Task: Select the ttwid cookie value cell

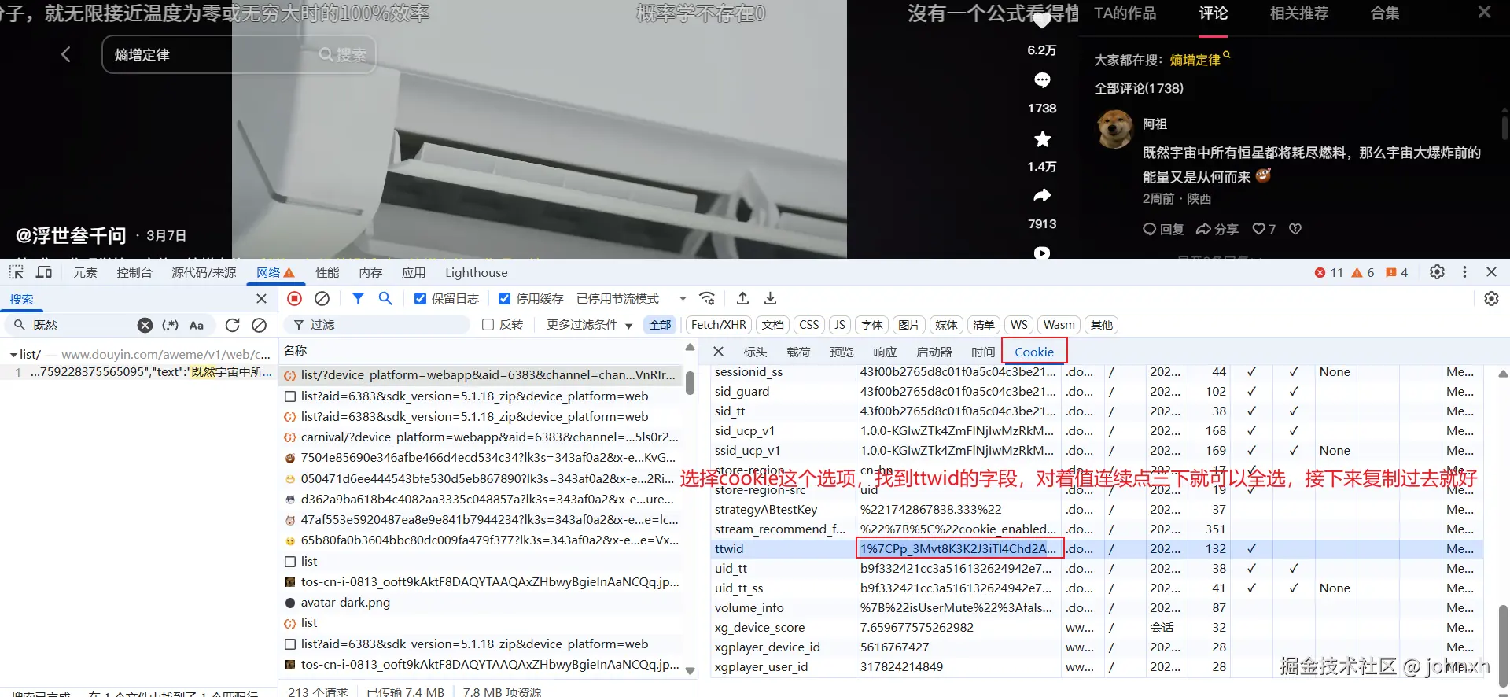Action: coord(959,548)
